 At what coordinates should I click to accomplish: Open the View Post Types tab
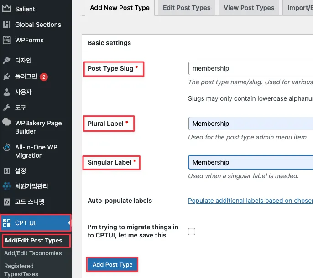[249, 8]
